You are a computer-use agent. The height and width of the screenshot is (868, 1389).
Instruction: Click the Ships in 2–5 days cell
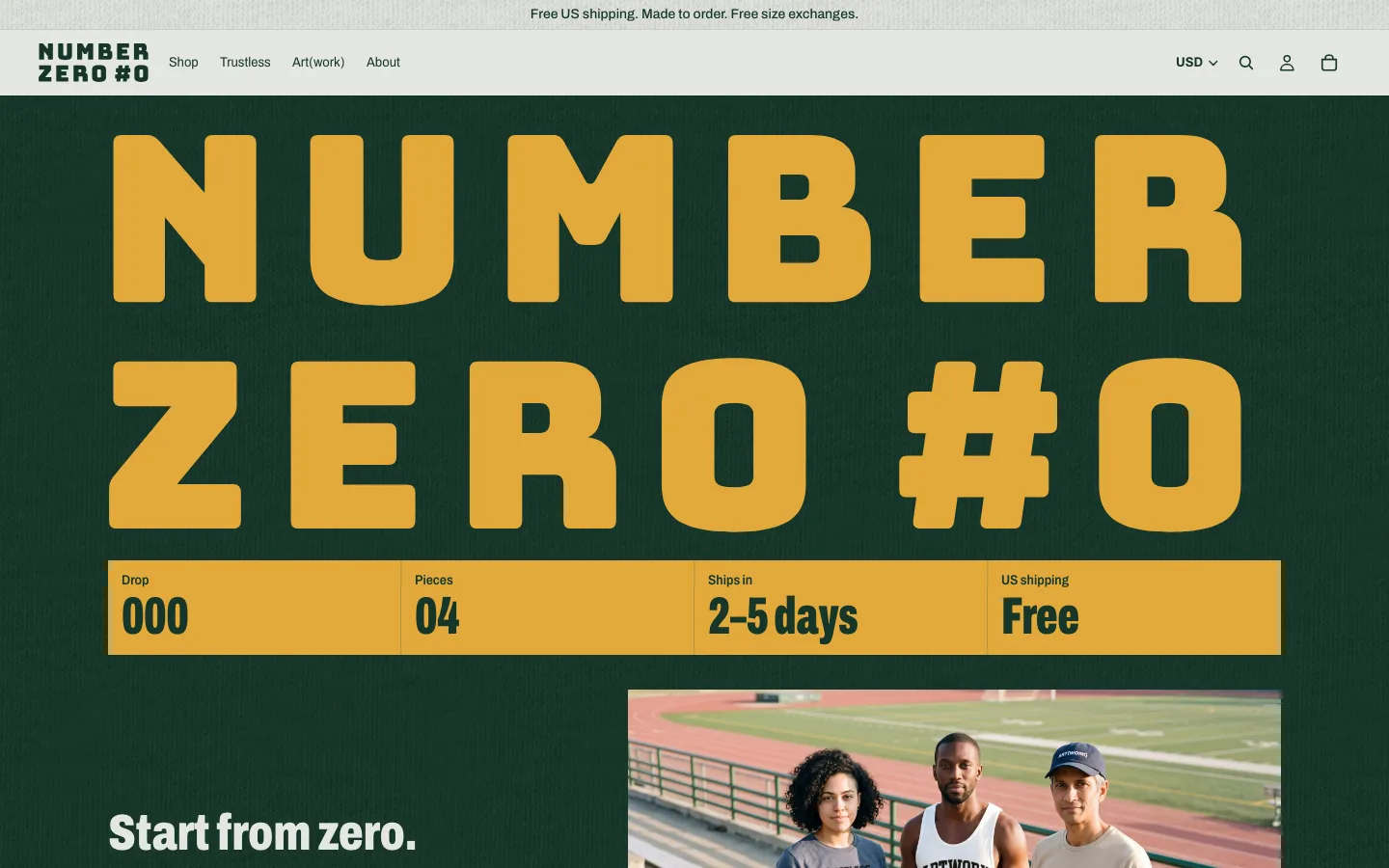[841, 608]
